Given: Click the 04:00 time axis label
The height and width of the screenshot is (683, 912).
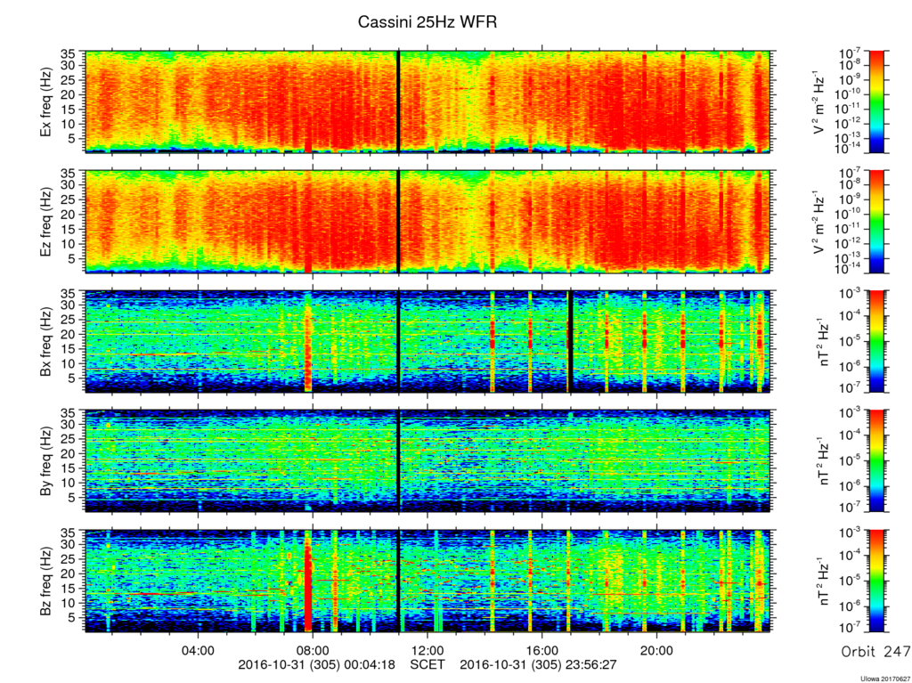Looking at the screenshot, I should pyautogui.click(x=199, y=650).
